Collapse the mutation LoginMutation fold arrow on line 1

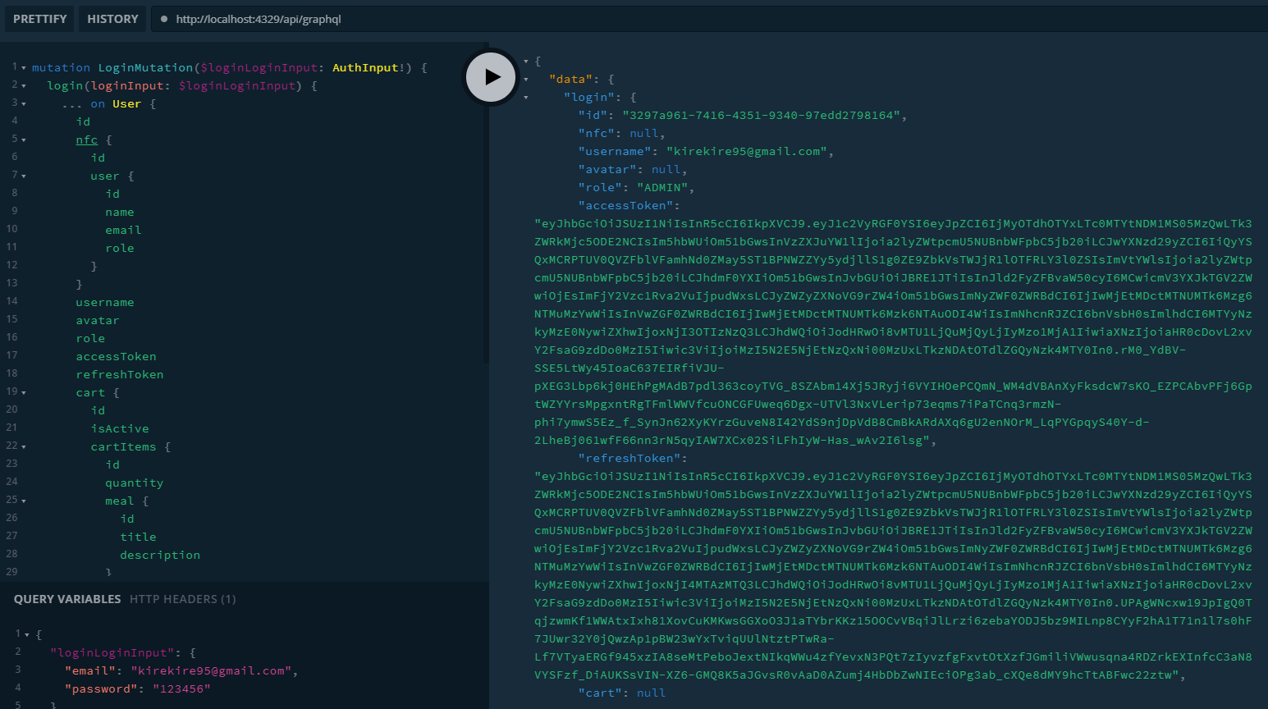click(24, 68)
